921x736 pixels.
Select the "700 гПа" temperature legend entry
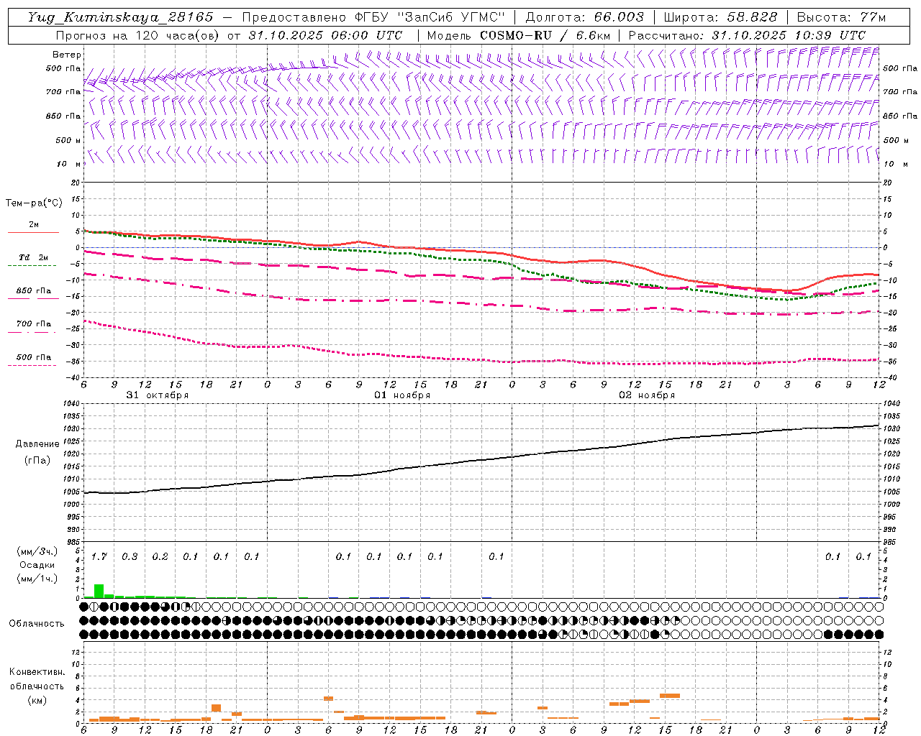34,324
